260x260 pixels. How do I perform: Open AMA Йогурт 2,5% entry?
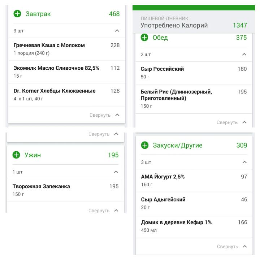pos(194,181)
